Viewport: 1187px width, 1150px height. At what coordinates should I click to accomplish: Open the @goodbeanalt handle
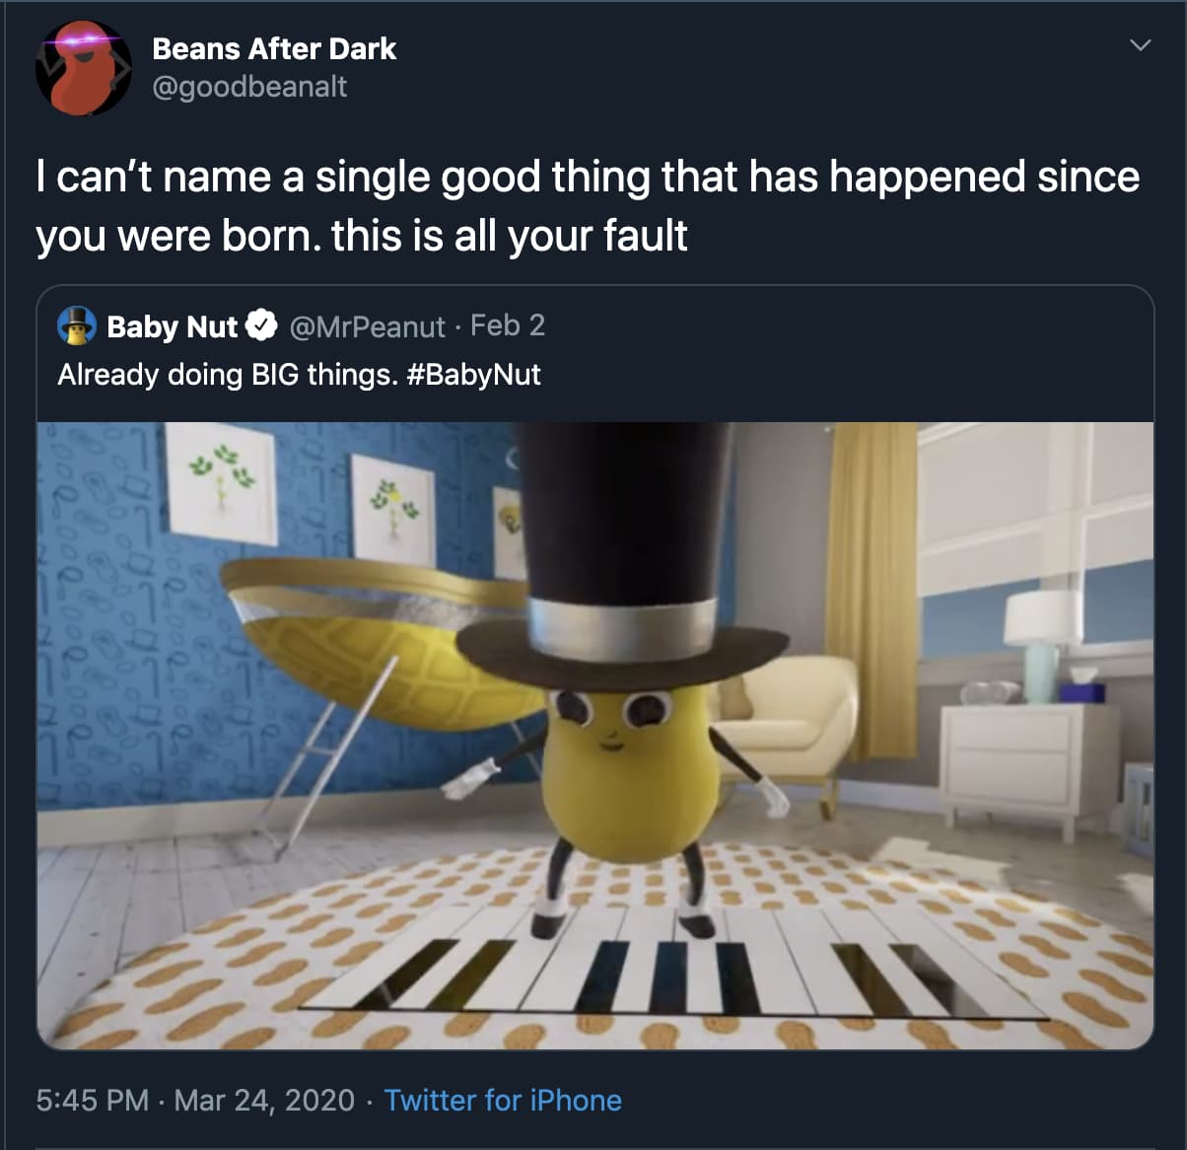tap(249, 87)
